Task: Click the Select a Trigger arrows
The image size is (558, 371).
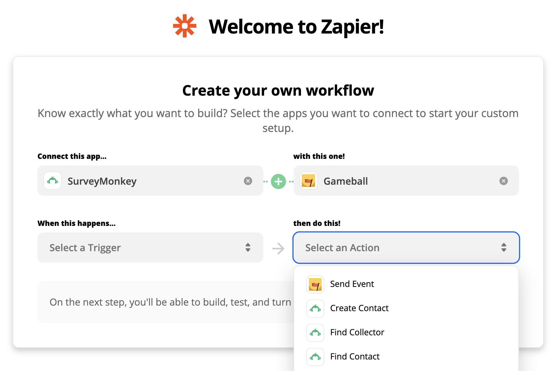Action: (x=248, y=247)
